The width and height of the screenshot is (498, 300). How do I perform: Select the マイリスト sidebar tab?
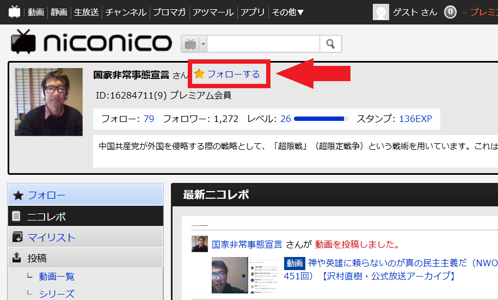(85, 237)
